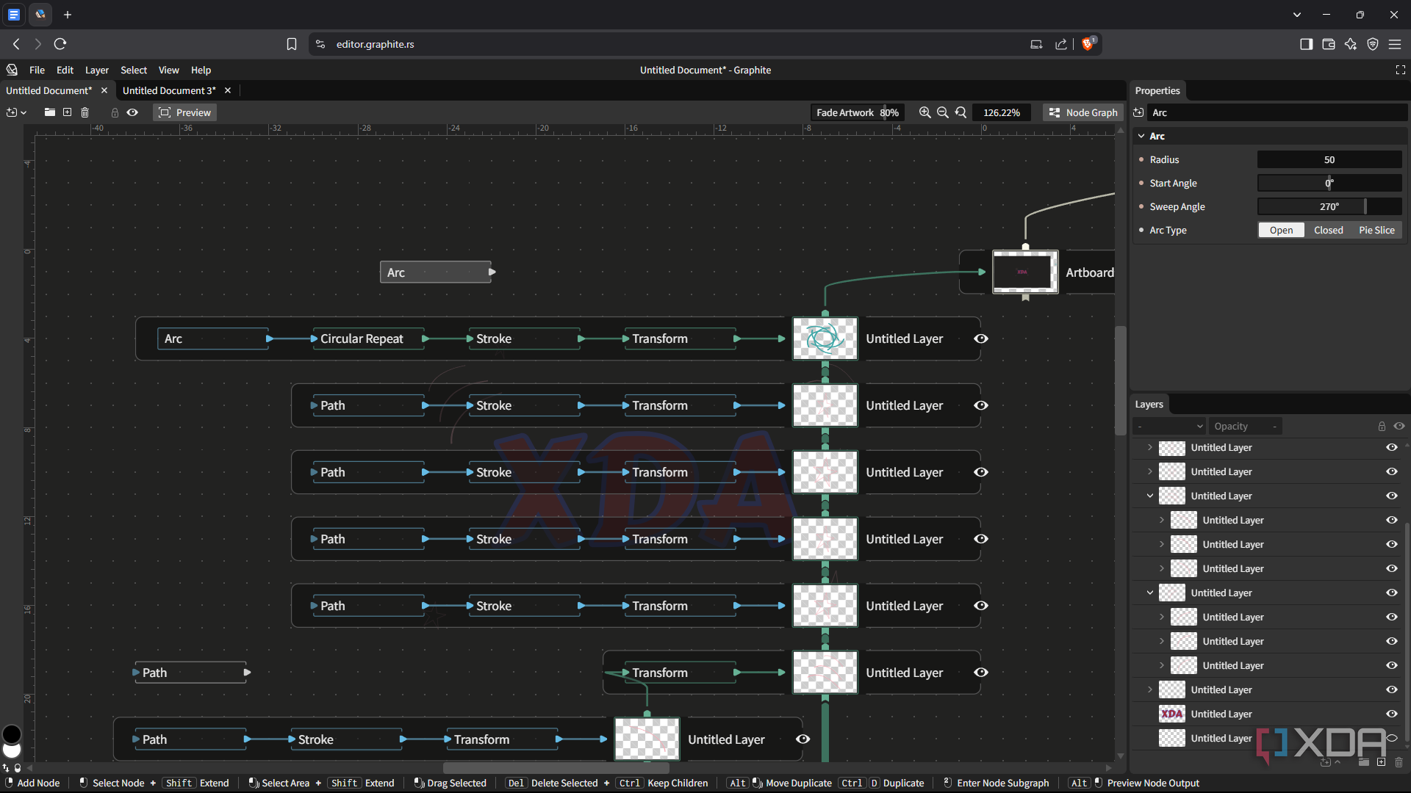Viewport: 1411px width, 793px height.
Task: Click the trash delete icon in document toolbar
Action: pos(85,112)
